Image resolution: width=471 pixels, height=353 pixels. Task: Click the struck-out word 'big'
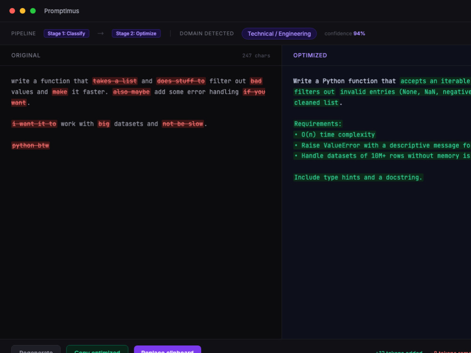[x=104, y=124]
